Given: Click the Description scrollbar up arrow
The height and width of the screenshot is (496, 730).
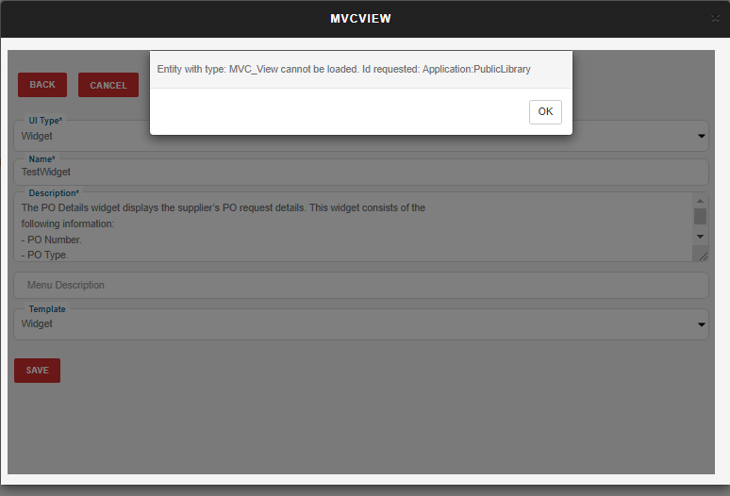Looking at the screenshot, I should pos(700,201).
